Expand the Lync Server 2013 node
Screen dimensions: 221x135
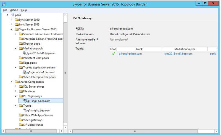pos(11,24)
